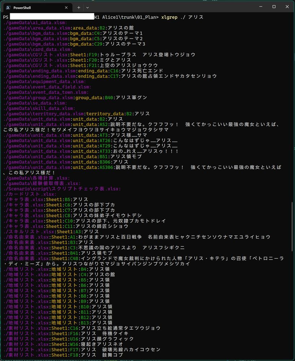The width and height of the screenshot is (295, 361).
Task: Click the CGリスト F19 'トゥループラス' line
Action: click(x=99, y=55)
